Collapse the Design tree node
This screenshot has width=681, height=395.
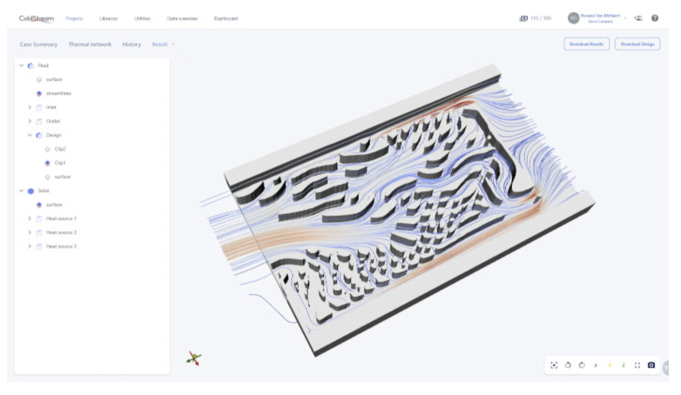[x=30, y=135]
